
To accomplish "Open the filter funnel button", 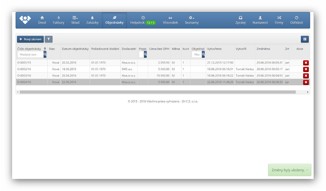I will 49,39.
